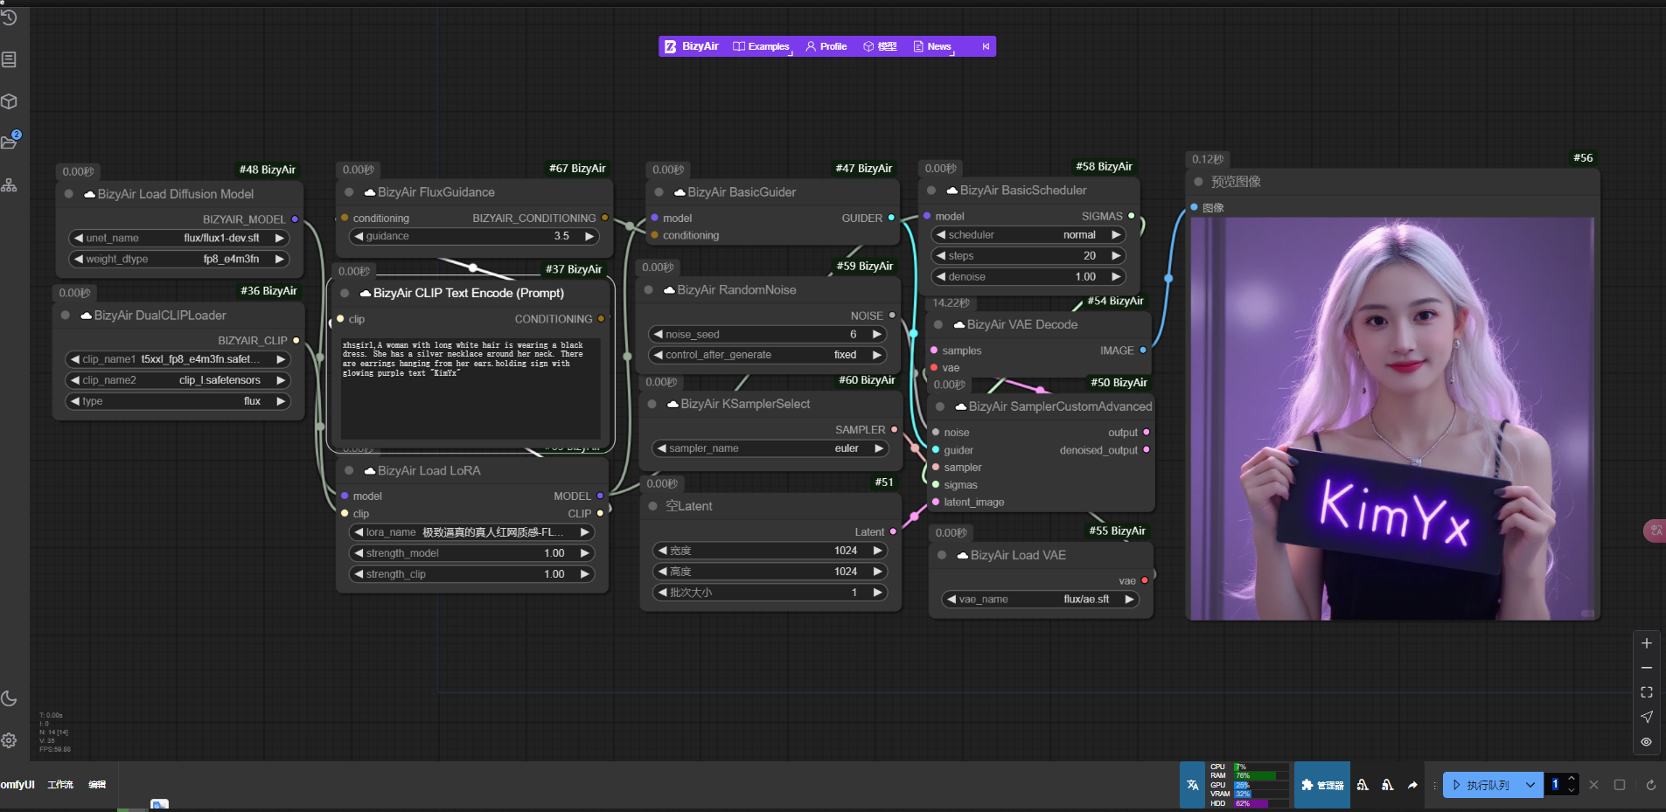
Task: Toggle dark theme moon icon
Action: (9, 698)
